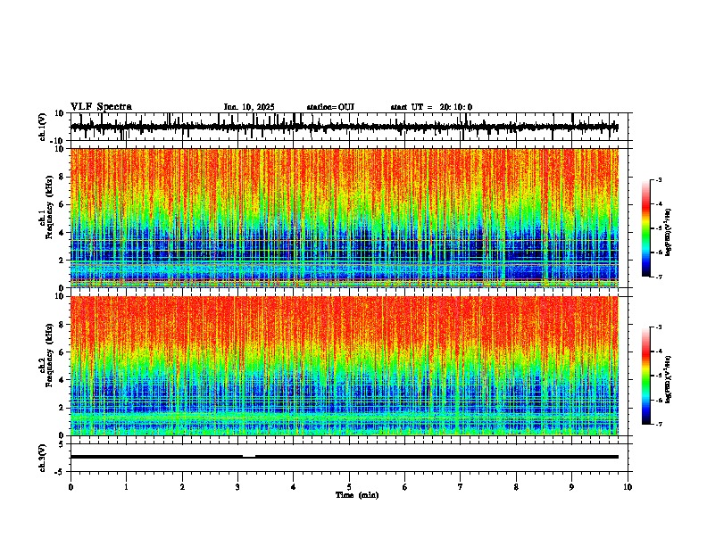Click the "start UT = 20:10:0" header text

(x=431, y=107)
